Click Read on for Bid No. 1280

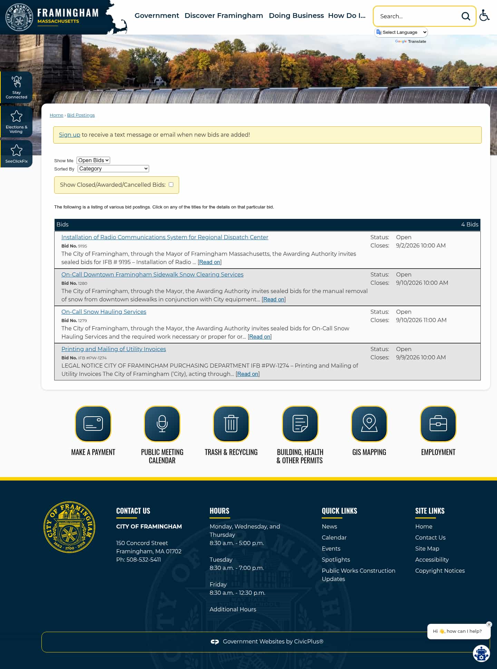click(274, 299)
